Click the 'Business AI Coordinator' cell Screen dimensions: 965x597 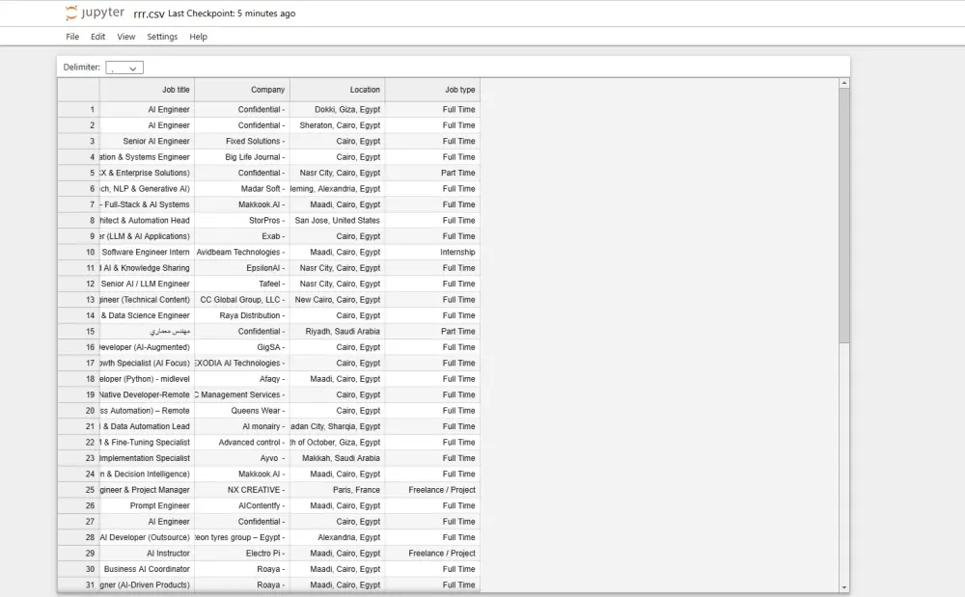[x=147, y=569]
